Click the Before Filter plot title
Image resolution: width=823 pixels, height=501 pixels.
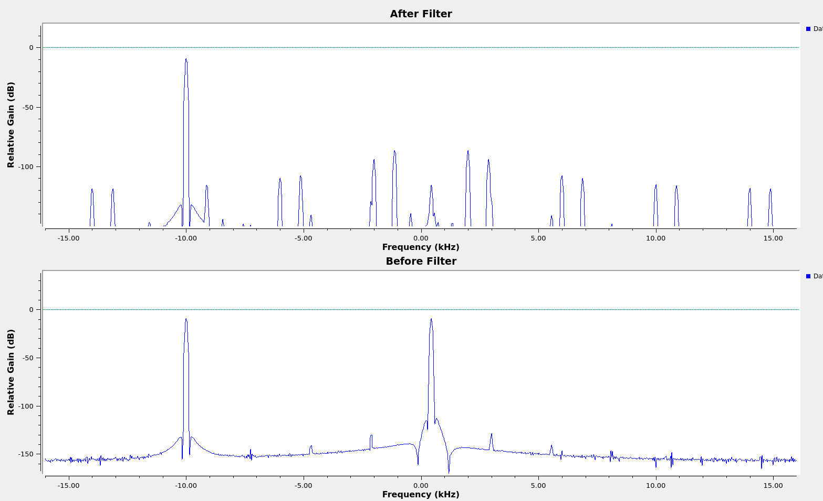[x=421, y=262]
